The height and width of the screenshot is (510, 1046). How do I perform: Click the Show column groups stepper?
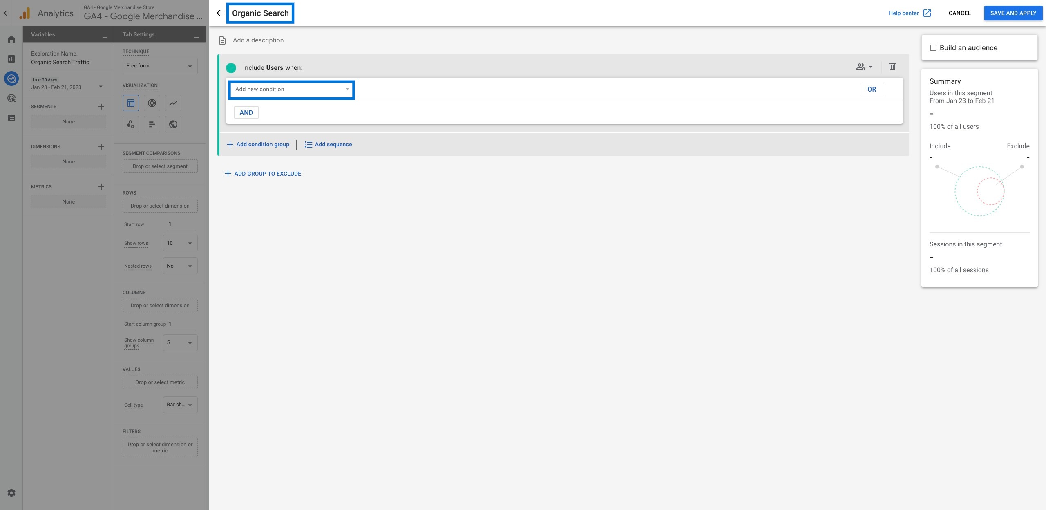[179, 342]
